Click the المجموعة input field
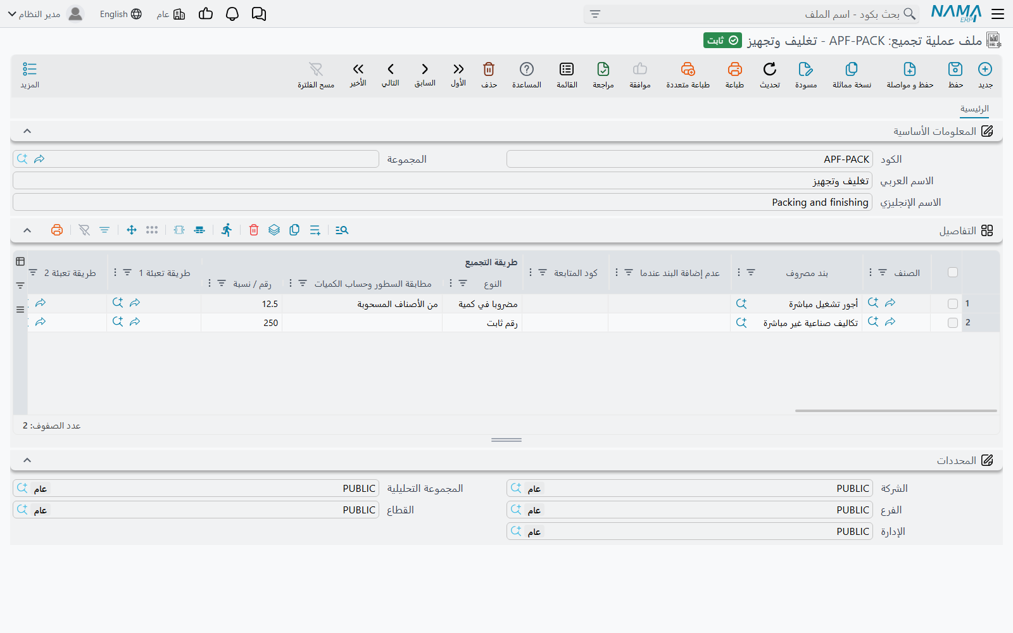 click(196, 159)
